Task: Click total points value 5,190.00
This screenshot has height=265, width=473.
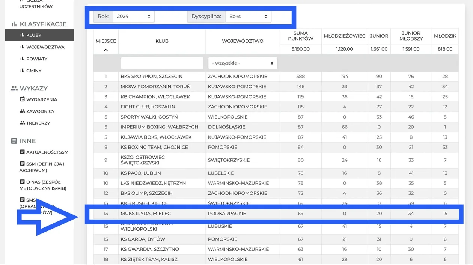Action: coord(300,49)
